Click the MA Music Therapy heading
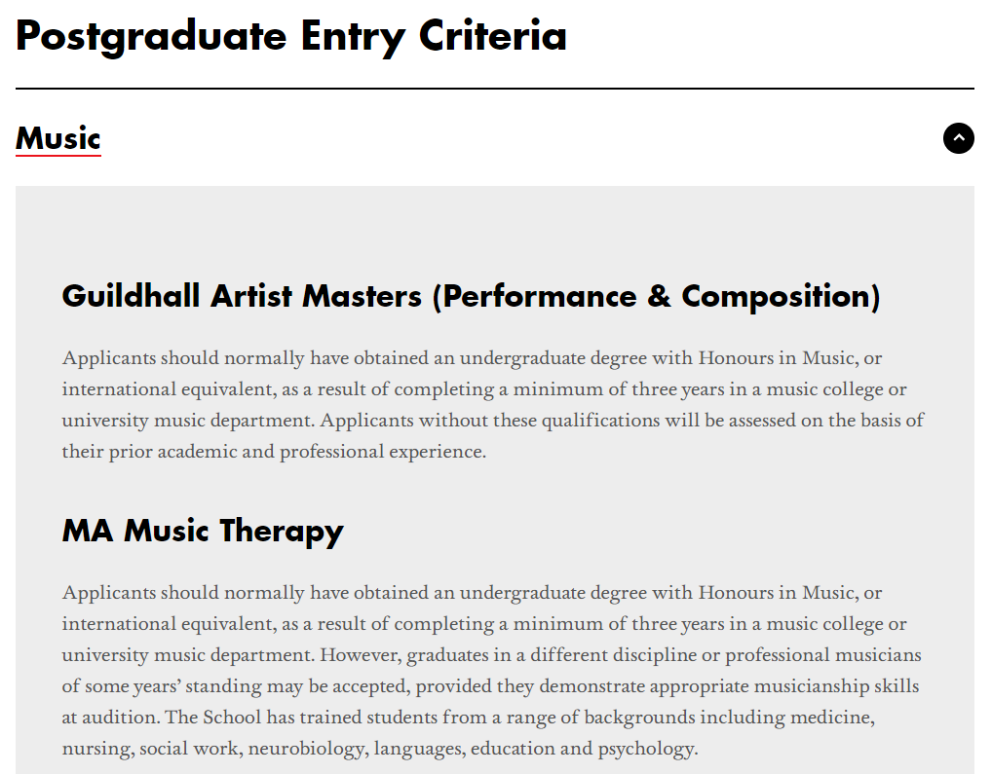The width and height of the screenshot is (992, 774). pos(203,531)
